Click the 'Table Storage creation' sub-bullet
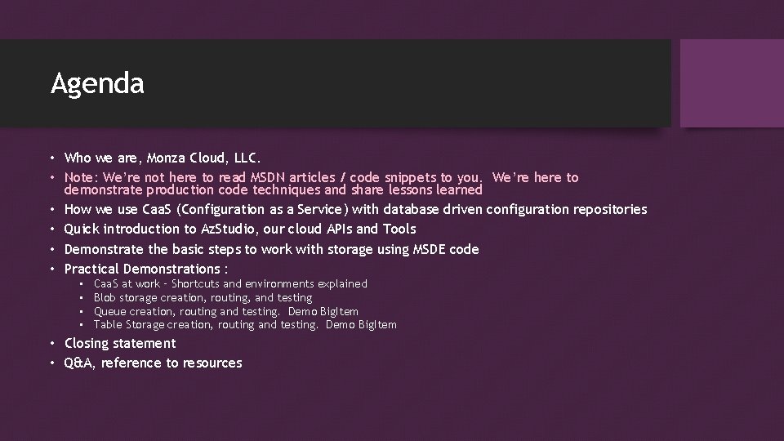This screenshot has width=784, height=441. tap(245, 324)
